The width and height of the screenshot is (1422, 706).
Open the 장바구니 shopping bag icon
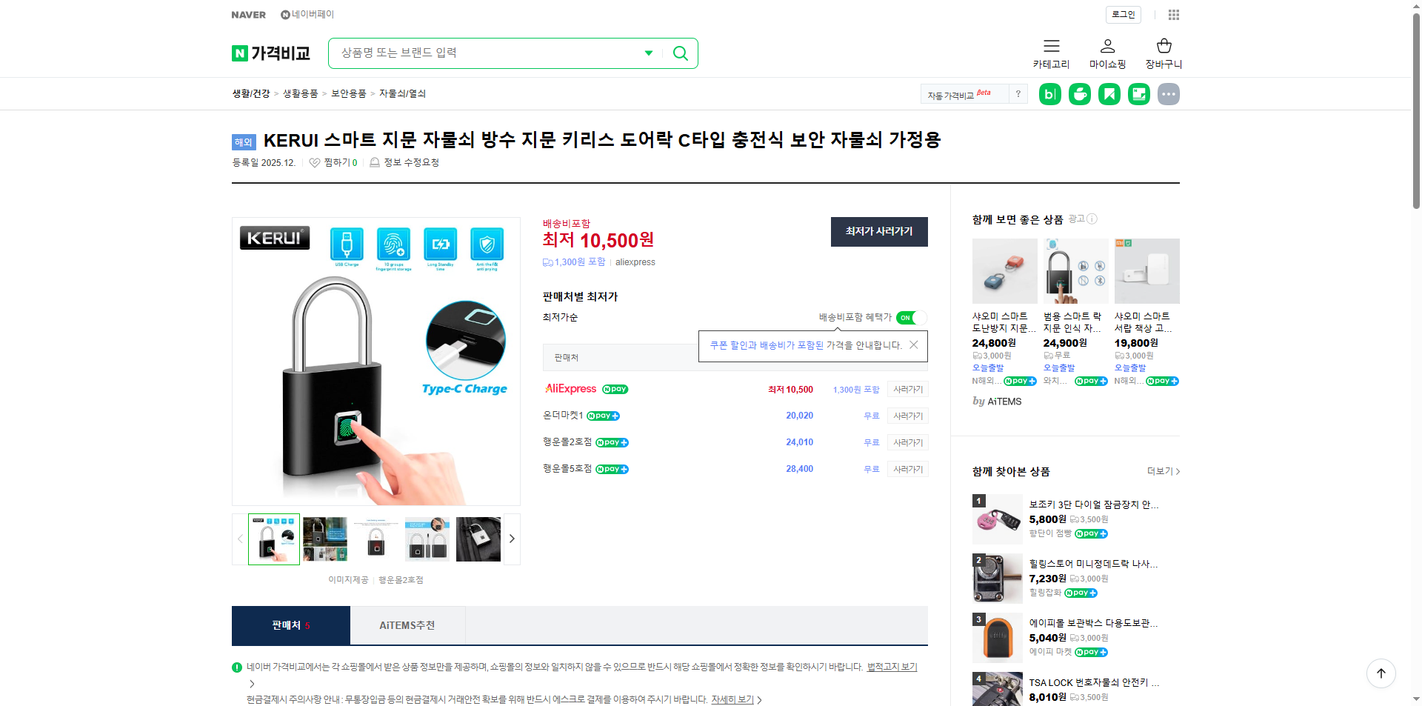[1163, 53]
